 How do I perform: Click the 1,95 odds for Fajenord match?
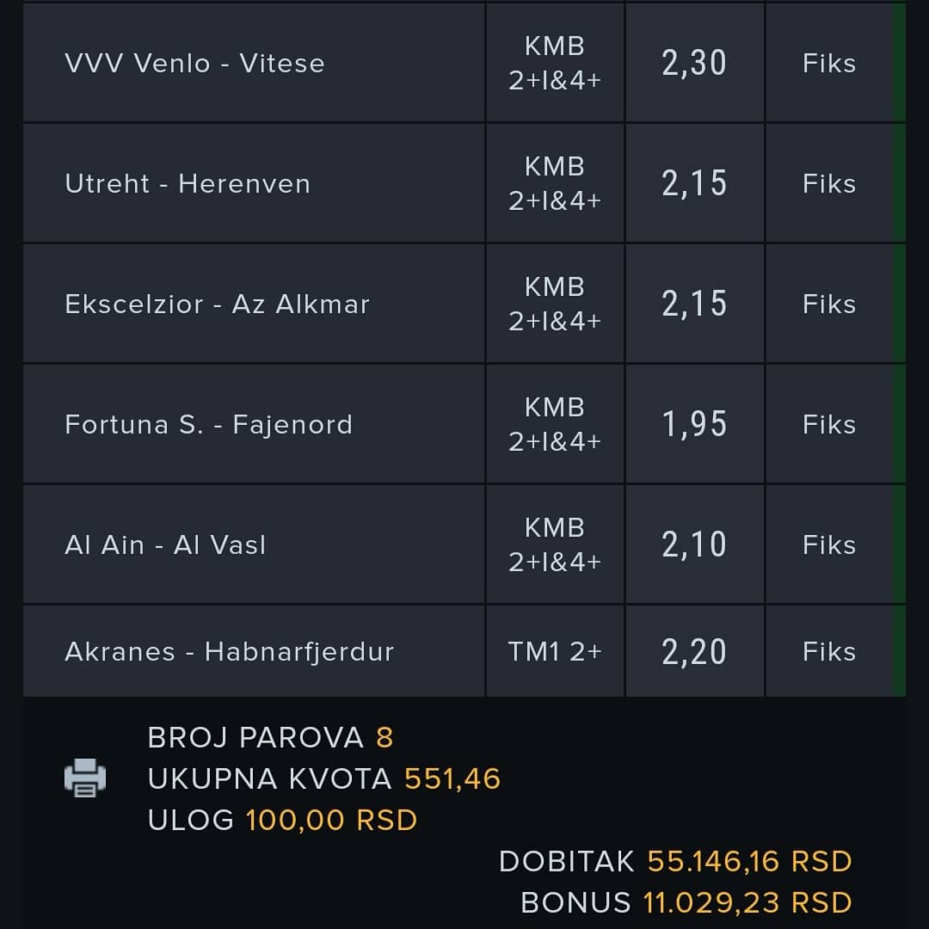pyautogui.click(x=694, y=424)
